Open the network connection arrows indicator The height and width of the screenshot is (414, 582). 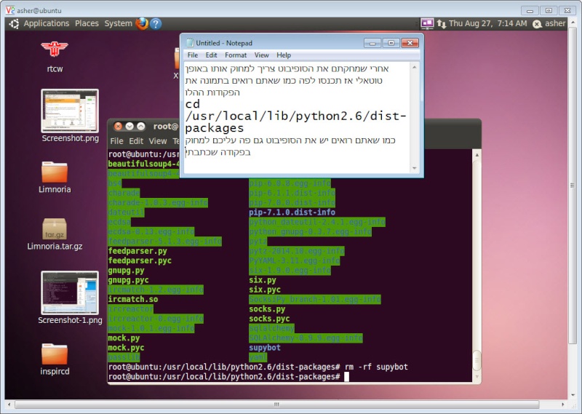coord(441,24)
